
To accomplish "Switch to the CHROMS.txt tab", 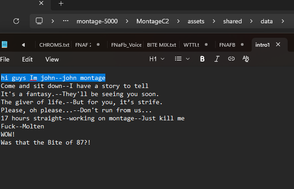I will click(x=54, y=45).
